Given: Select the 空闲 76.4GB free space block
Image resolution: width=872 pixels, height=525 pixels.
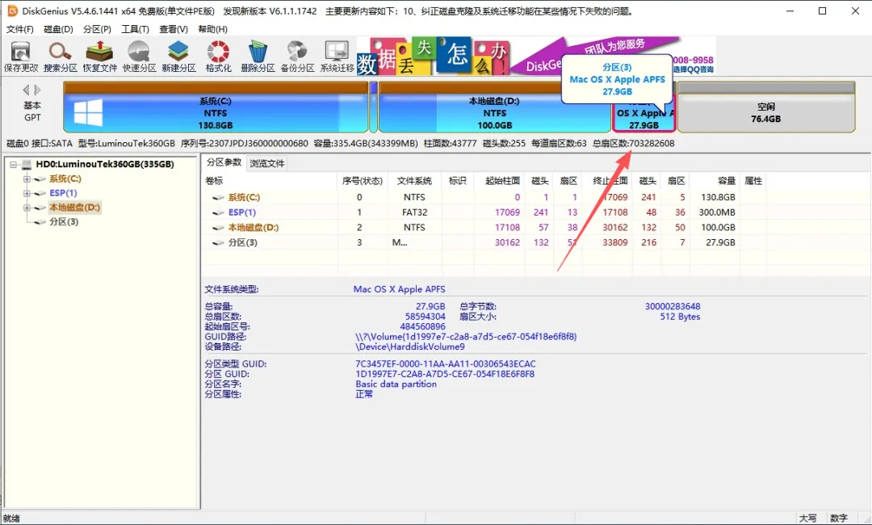Looking at the screenshot, I should tap(765, 107).
